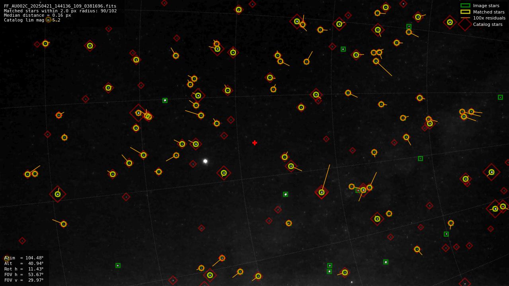The width and height of the screenshot is (509, 286).
Task: Click the 'Alt = 40.94°' readout
Action: click(x=24, y=263)
